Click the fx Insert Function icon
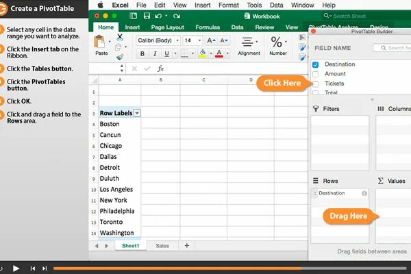Screen dimensions: 411x274 pyautogui.click(x=160, y=68)
